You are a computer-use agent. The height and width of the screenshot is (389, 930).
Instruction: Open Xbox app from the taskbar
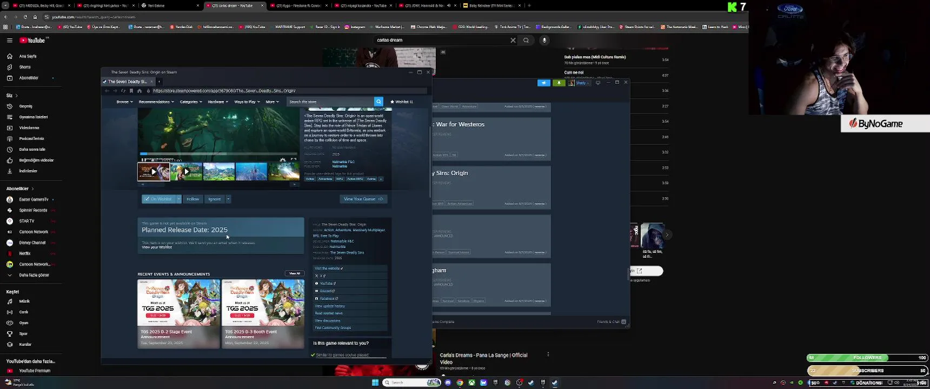pos(471,383)
